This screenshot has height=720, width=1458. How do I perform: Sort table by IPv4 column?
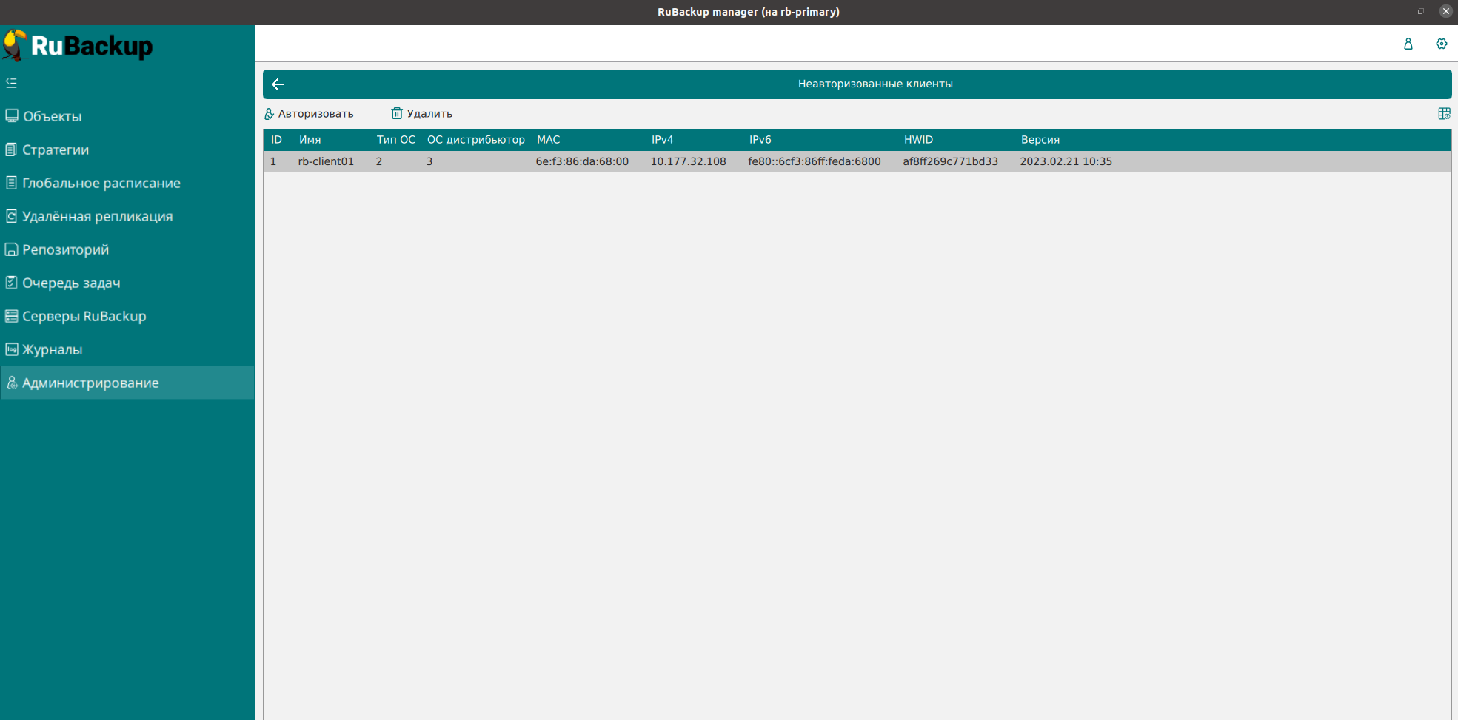[x=662, y=140]
